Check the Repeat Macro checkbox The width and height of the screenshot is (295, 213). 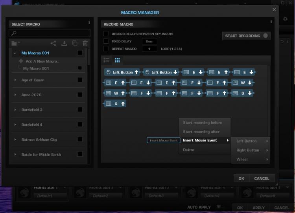coord(106,49)
